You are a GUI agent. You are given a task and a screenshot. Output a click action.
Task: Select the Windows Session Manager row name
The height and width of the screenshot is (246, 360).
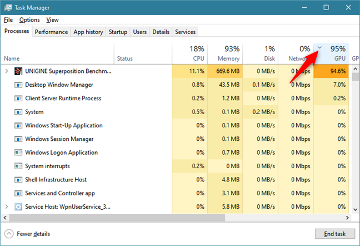pyautogui.click(x=59, y=139)
